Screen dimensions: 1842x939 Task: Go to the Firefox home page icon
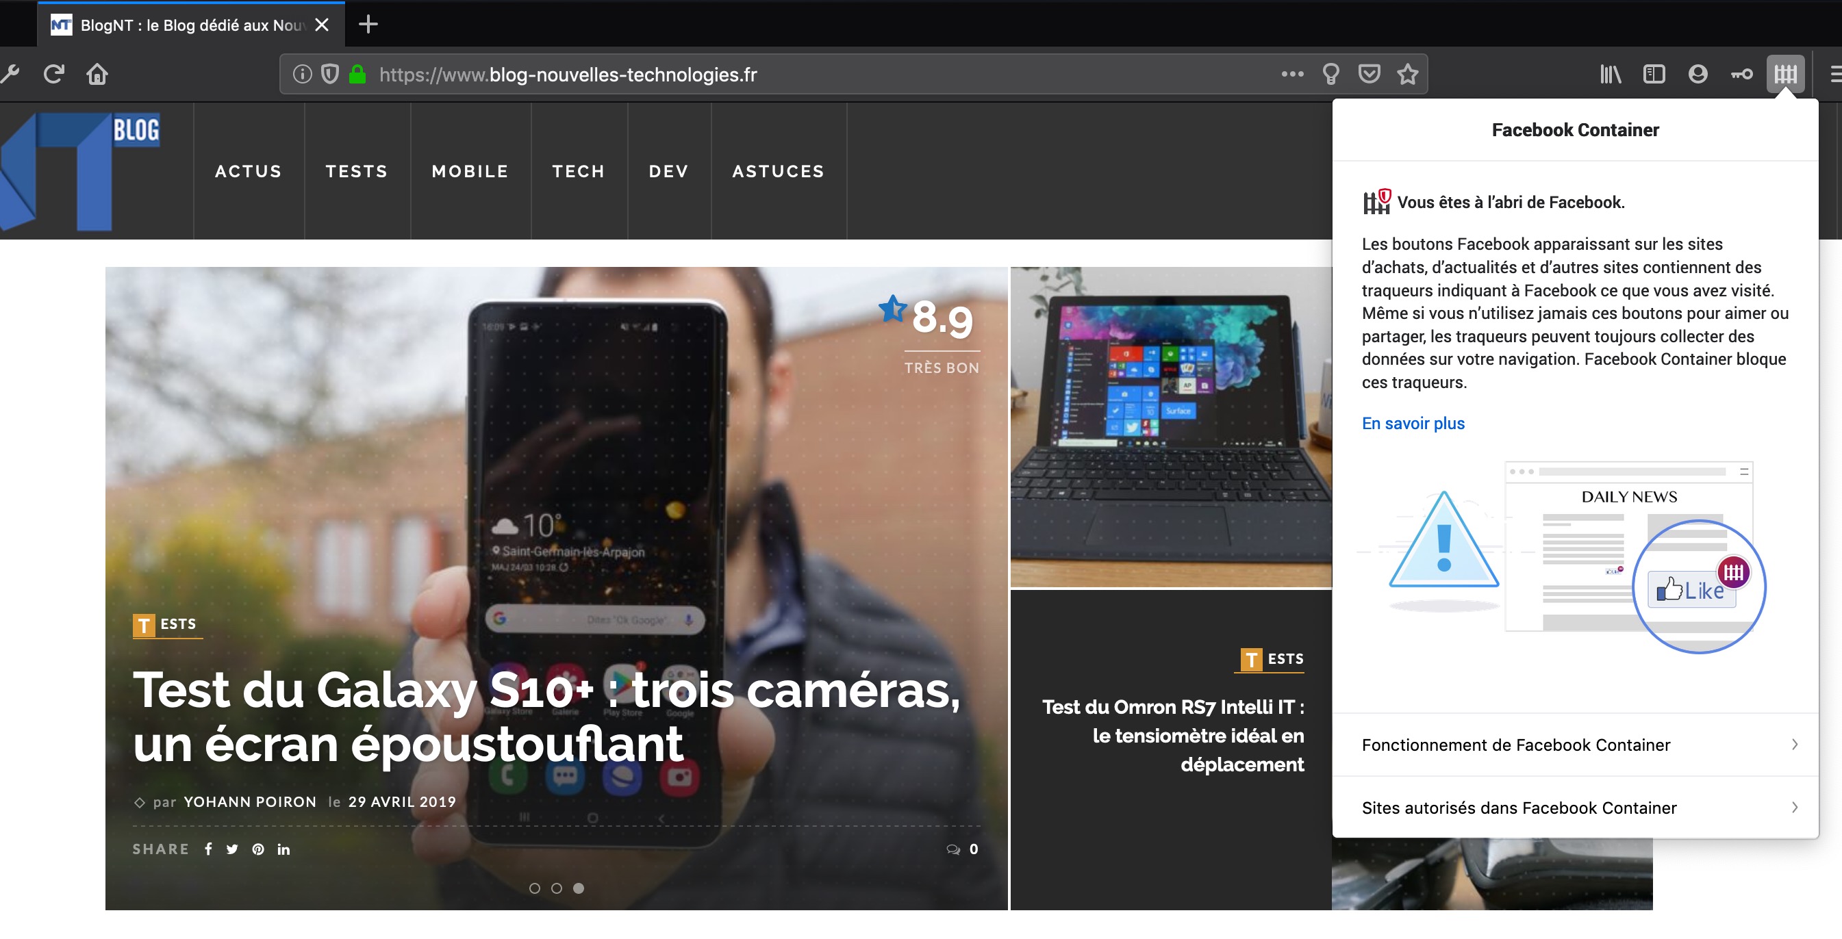[97, 74]
